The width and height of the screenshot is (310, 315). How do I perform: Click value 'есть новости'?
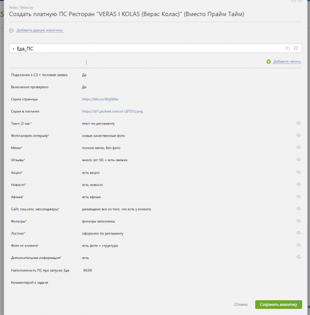[92, 185]
